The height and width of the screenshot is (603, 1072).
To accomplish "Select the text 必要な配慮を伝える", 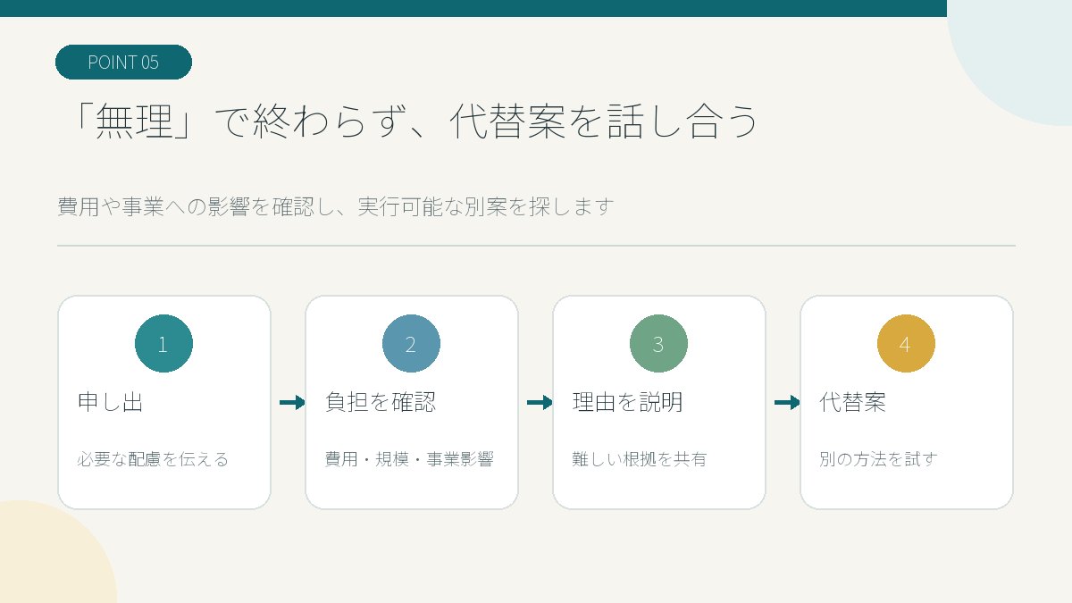I will (154, 459).
